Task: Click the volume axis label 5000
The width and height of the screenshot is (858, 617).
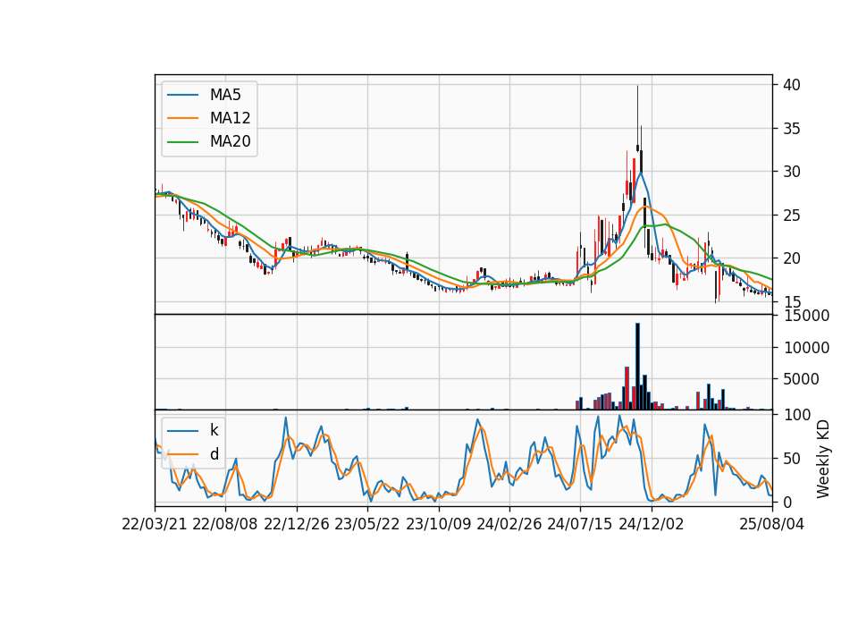Action: (802, 379)
